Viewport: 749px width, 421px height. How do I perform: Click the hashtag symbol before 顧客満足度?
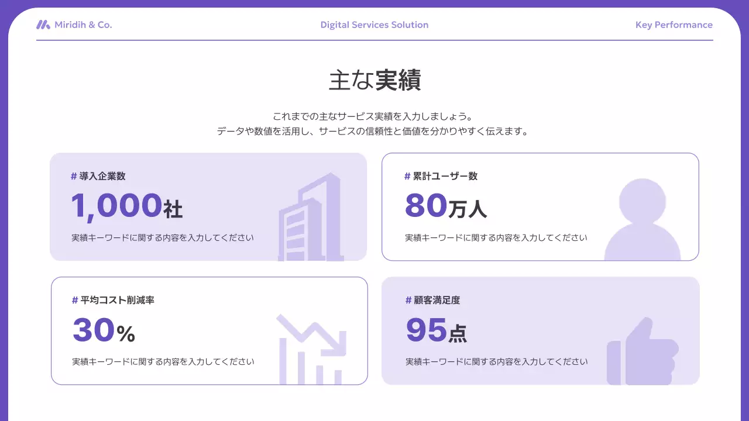pyautogui.click(x=408, y=299)
